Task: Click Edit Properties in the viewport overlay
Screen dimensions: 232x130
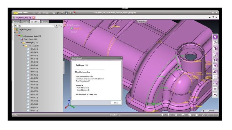Action: 74,25
